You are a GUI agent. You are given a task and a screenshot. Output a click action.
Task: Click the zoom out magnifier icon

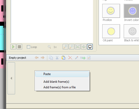pos(72,47)
